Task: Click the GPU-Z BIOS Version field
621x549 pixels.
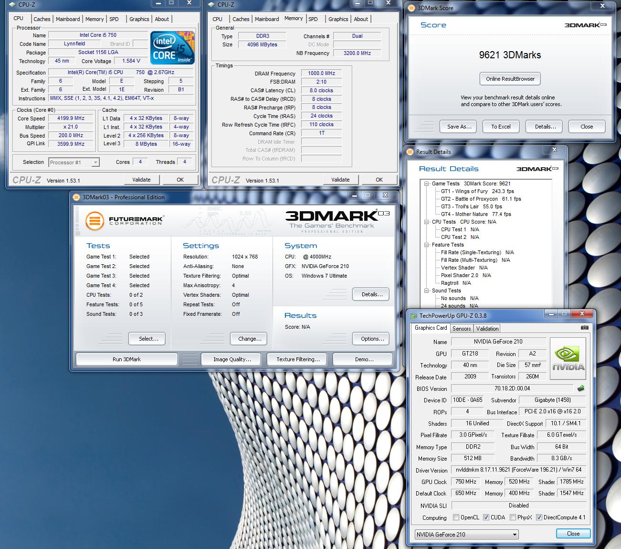Action: pyautogui.click(x=512, y=388)
